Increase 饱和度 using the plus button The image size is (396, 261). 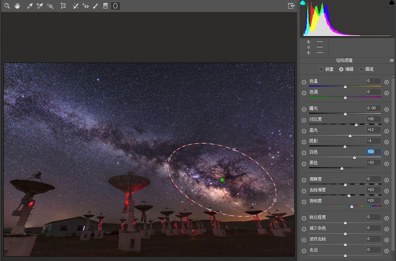coord(386,202)
